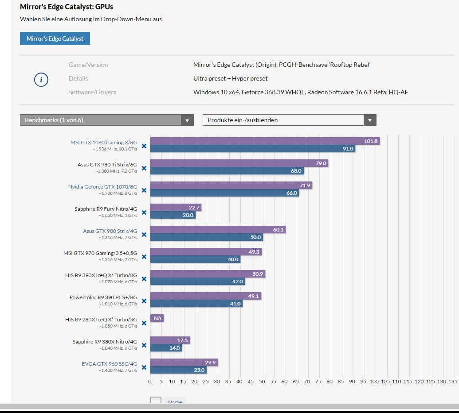
Task: Click X icon next to Asus GTX 980 Ti Strix
Action: coord(144,168)
